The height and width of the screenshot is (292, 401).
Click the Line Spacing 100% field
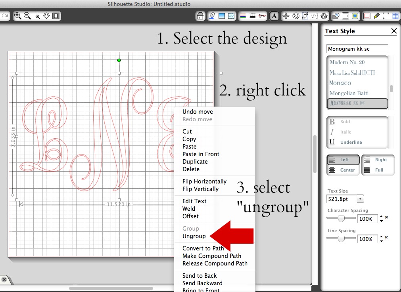point(367,239)
